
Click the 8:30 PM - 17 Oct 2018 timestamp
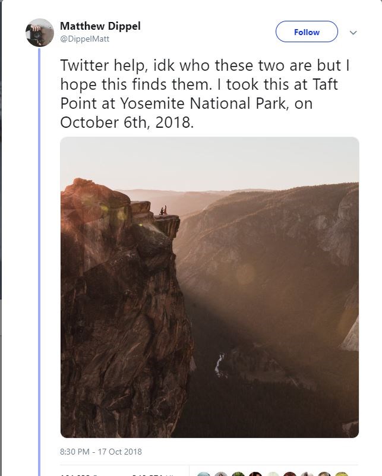101,452
